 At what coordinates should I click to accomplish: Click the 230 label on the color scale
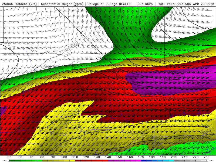coord(207,157)
